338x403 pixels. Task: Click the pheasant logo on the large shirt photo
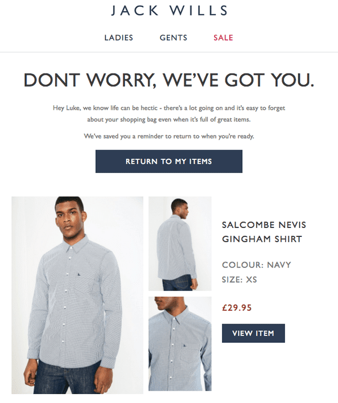(79, 275)
